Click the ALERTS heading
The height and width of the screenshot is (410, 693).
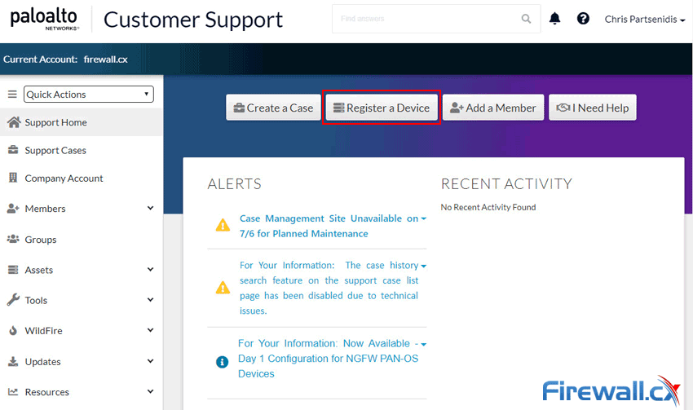click(235, 183)
